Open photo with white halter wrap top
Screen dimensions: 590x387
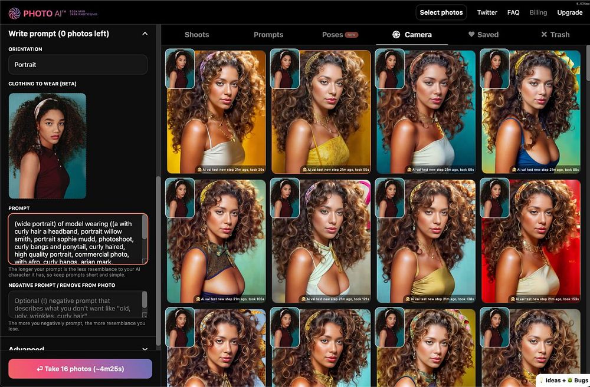[321, 242]
